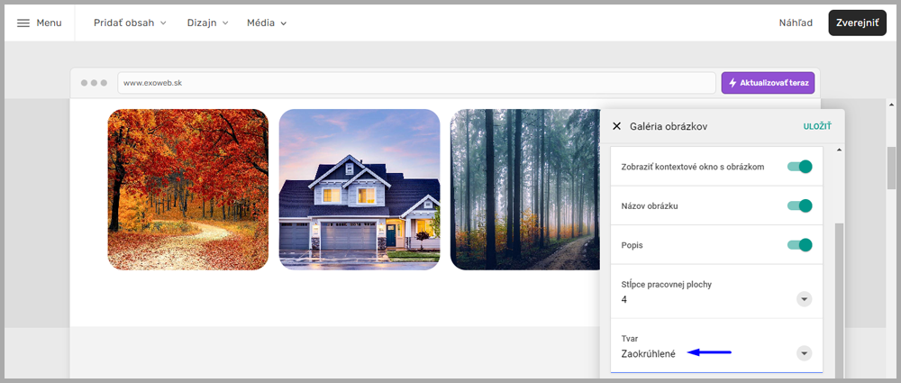
Task: Open the Náhľad preview
Action: (796, 23)
